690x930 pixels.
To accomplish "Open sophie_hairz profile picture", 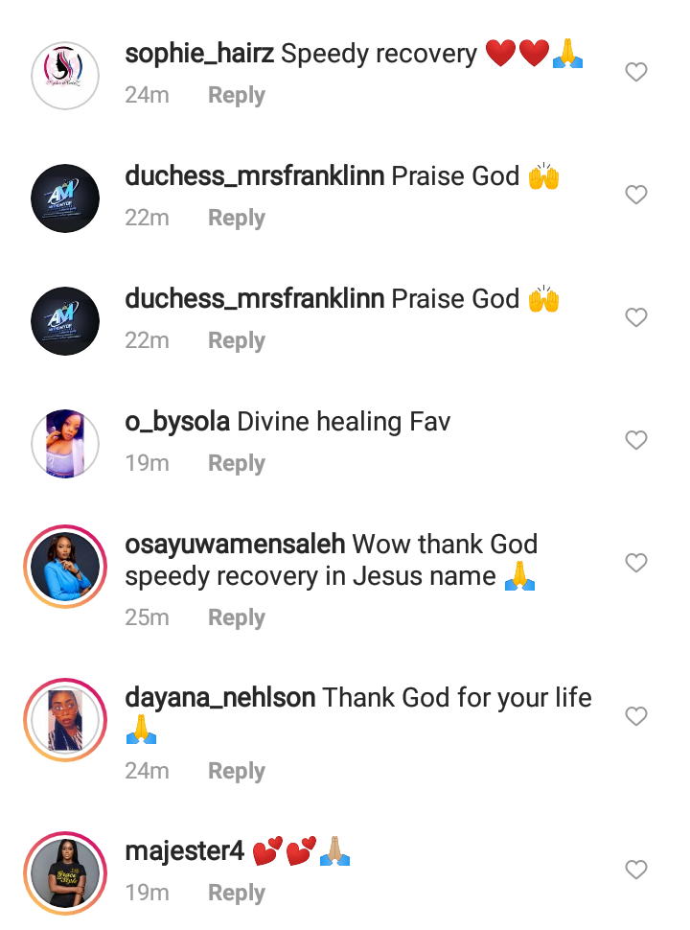I will [x=65, y=76].
